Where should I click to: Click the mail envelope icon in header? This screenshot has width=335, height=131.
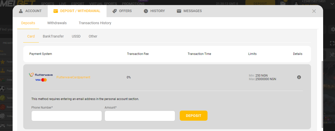(283, 4)
